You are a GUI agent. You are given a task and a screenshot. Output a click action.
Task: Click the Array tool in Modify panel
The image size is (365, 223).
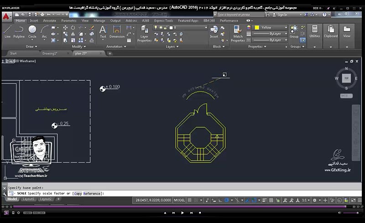81,40
